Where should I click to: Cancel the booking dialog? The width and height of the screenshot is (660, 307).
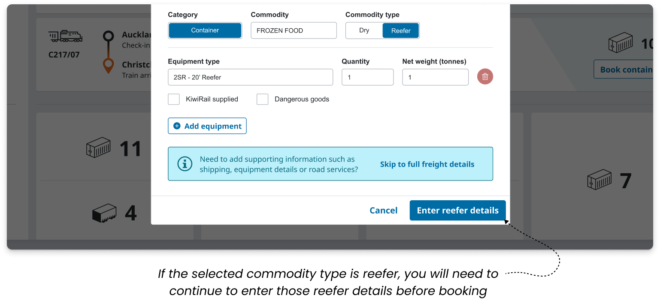(383, 211)
